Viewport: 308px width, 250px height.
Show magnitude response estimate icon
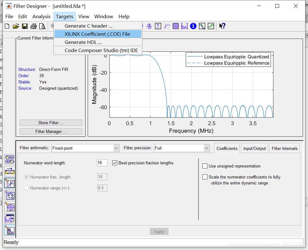tap(202, 26)
